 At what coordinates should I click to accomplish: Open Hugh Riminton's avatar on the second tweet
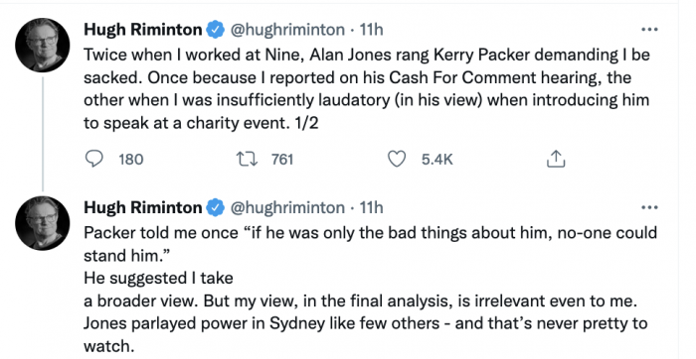click(42, 223)
